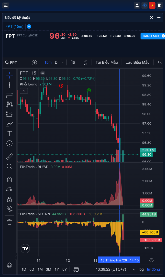Screen dimensions: 165x277
Task: Open timezone menu 13:39:22 (UTC+7)
Action: point(111,269)
